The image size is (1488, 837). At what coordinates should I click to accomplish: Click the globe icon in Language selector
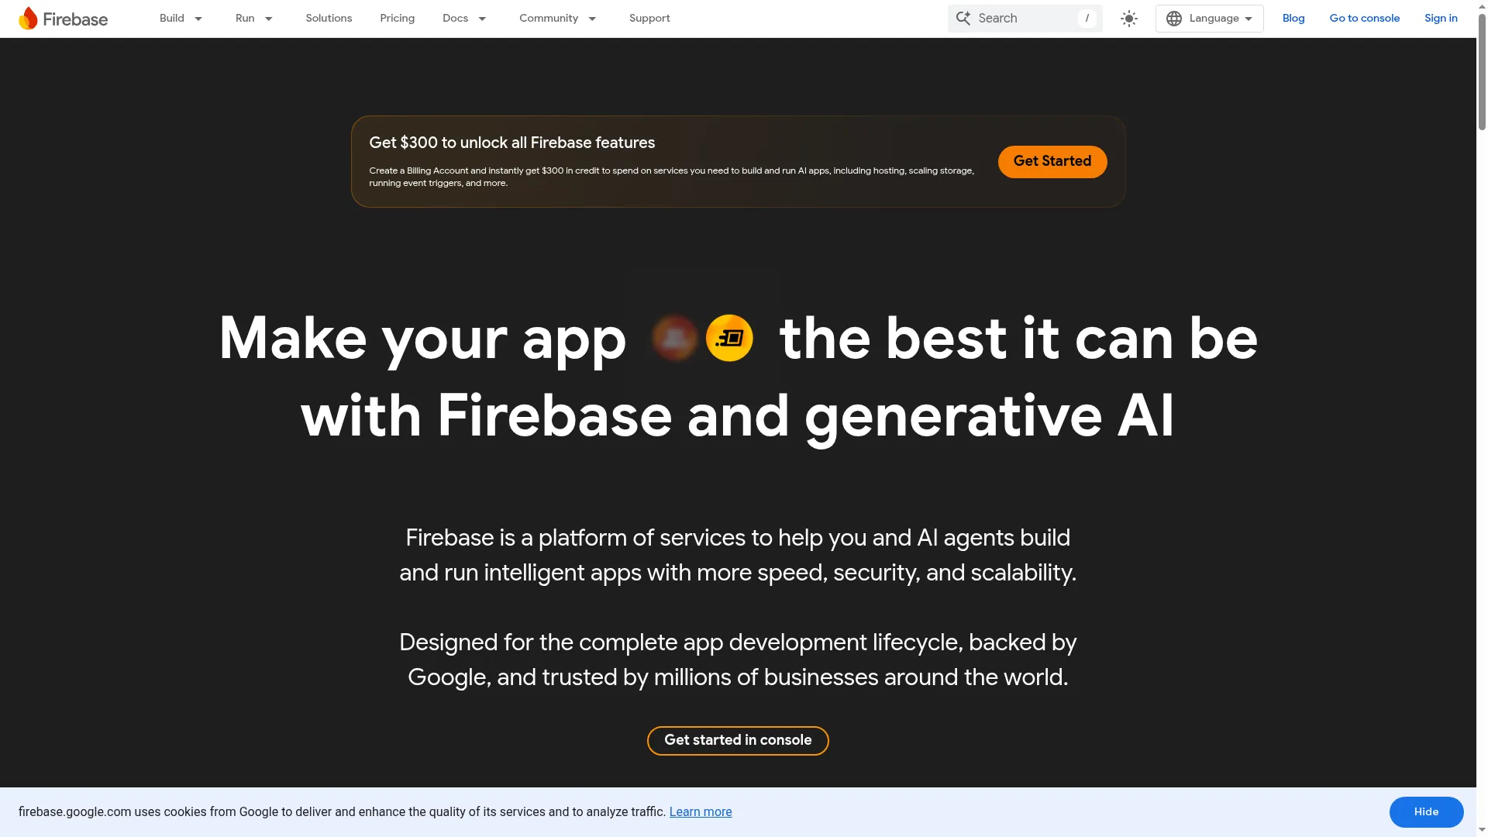point(1174,19)
